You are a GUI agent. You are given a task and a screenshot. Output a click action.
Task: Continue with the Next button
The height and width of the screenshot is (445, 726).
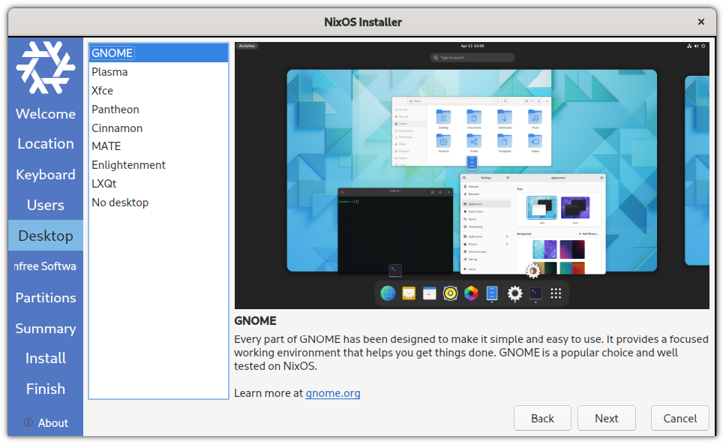click(607, 418)
